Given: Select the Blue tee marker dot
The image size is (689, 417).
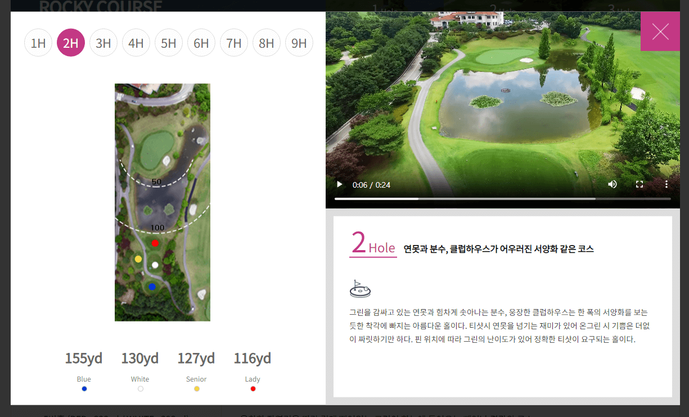Looking at the screenshot, I should [84, 388].
